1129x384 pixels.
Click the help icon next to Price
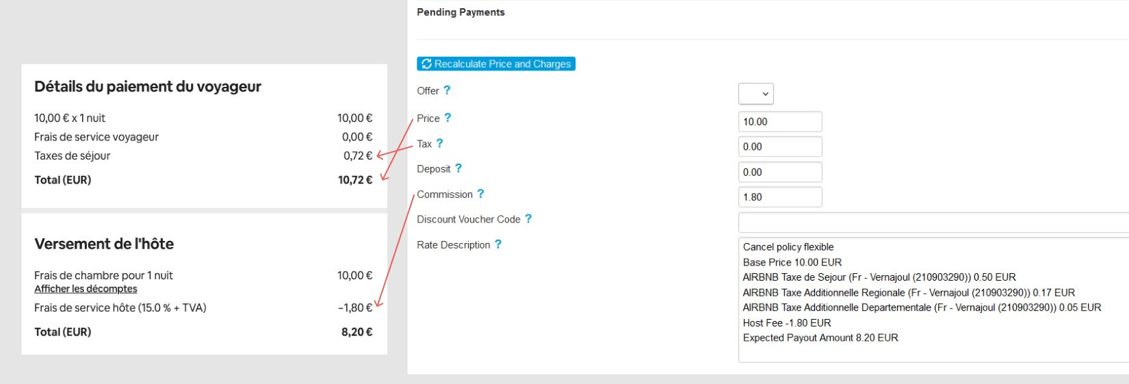tap(447, 118)
